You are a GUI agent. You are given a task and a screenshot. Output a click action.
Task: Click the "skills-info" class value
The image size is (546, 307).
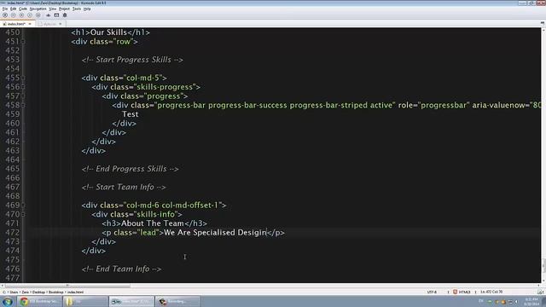pyautogui.click(x=155, y=214)
